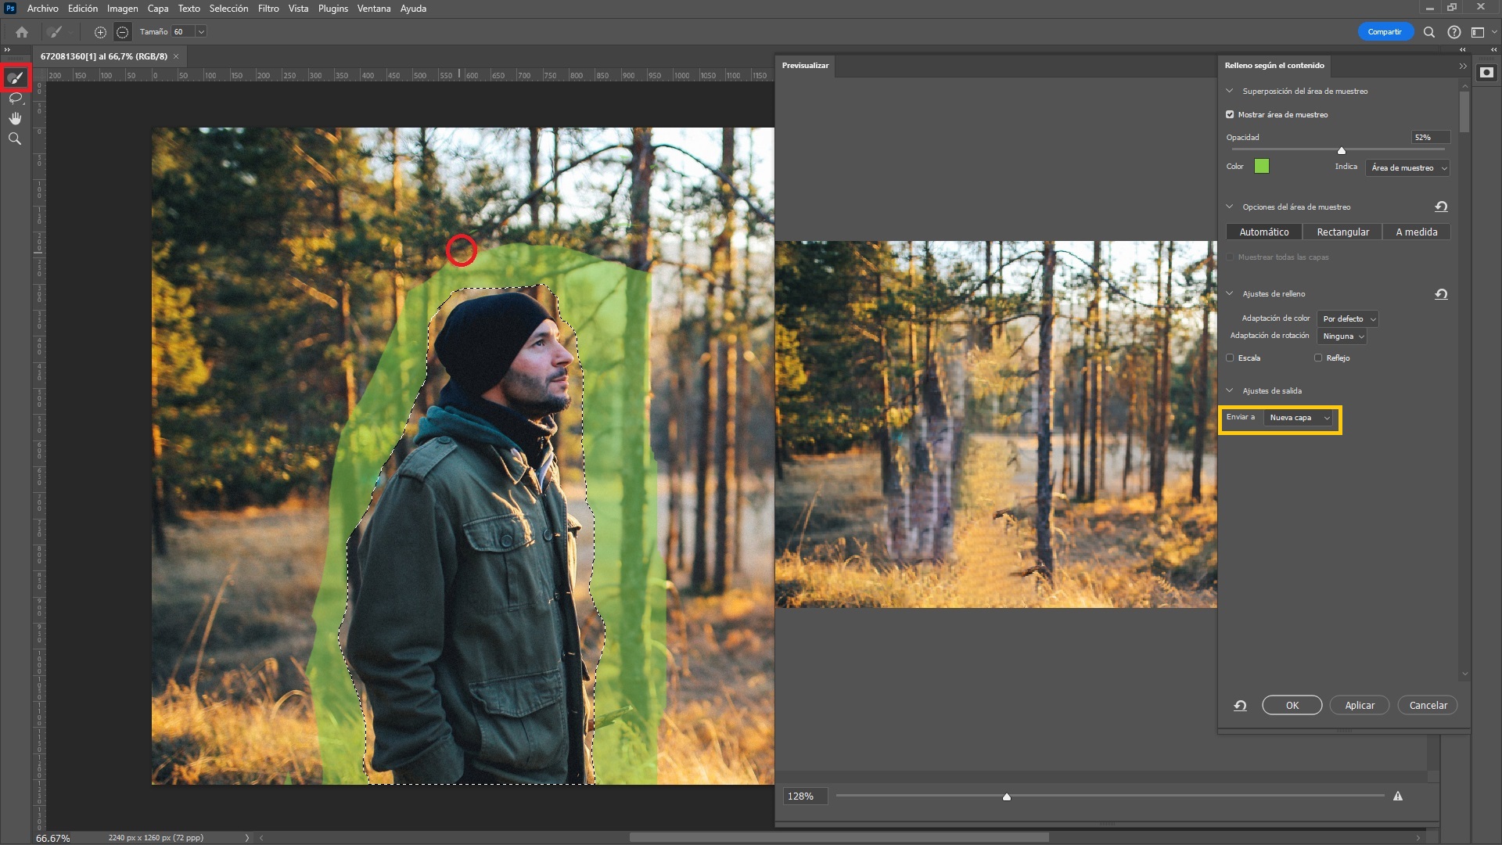Click the Opacidad slider handle

click(x=1341, y=150)
